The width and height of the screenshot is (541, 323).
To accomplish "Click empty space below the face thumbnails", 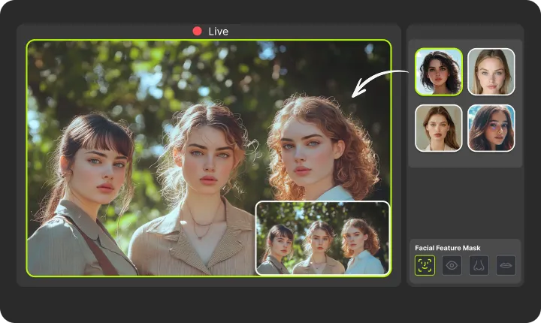I will coord(464,199).
